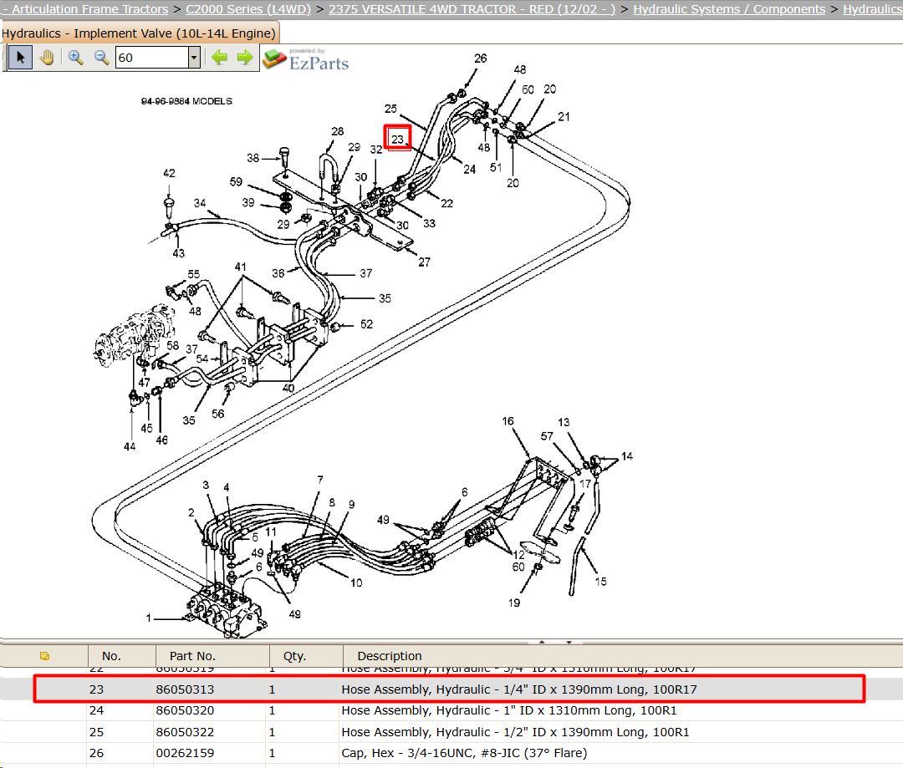The width and height of the screenshot is (903, 768).
Task: Click callout 21 in the diagram
Action: click(564, 116)
